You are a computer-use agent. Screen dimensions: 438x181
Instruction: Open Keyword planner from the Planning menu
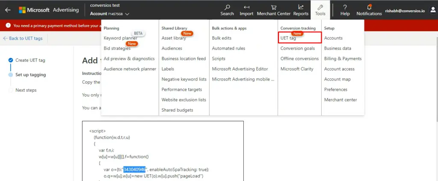120,38
